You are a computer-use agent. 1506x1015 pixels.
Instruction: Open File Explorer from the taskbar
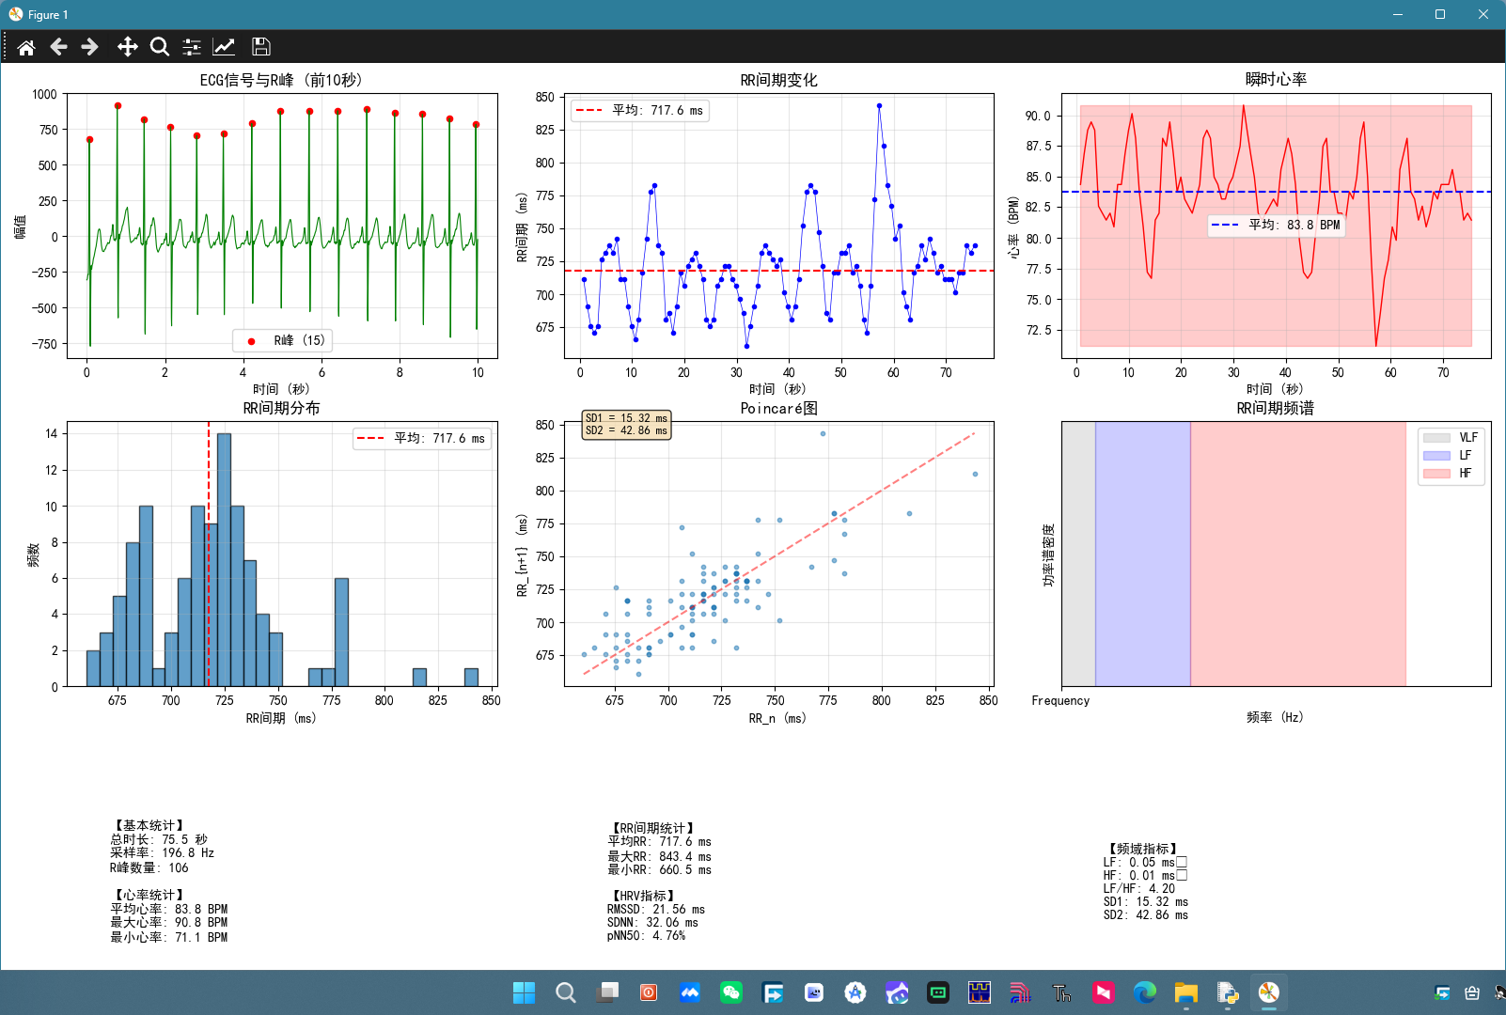click(x=1186, y=992)
